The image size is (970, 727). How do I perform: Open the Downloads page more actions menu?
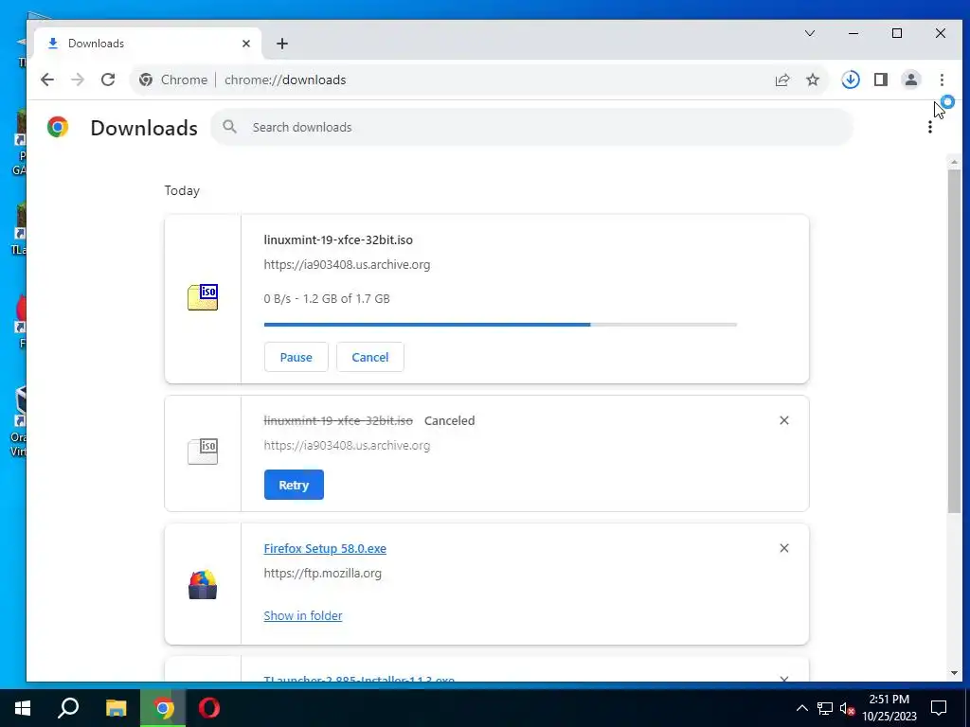tap(930, 128)
